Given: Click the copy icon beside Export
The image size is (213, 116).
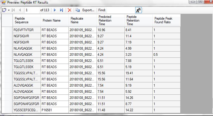Looking at the screenshot, I should click(78, 10).
